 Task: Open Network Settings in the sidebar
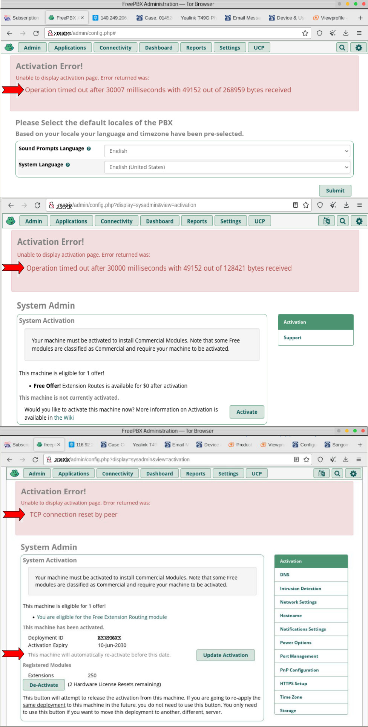[311, 602]
